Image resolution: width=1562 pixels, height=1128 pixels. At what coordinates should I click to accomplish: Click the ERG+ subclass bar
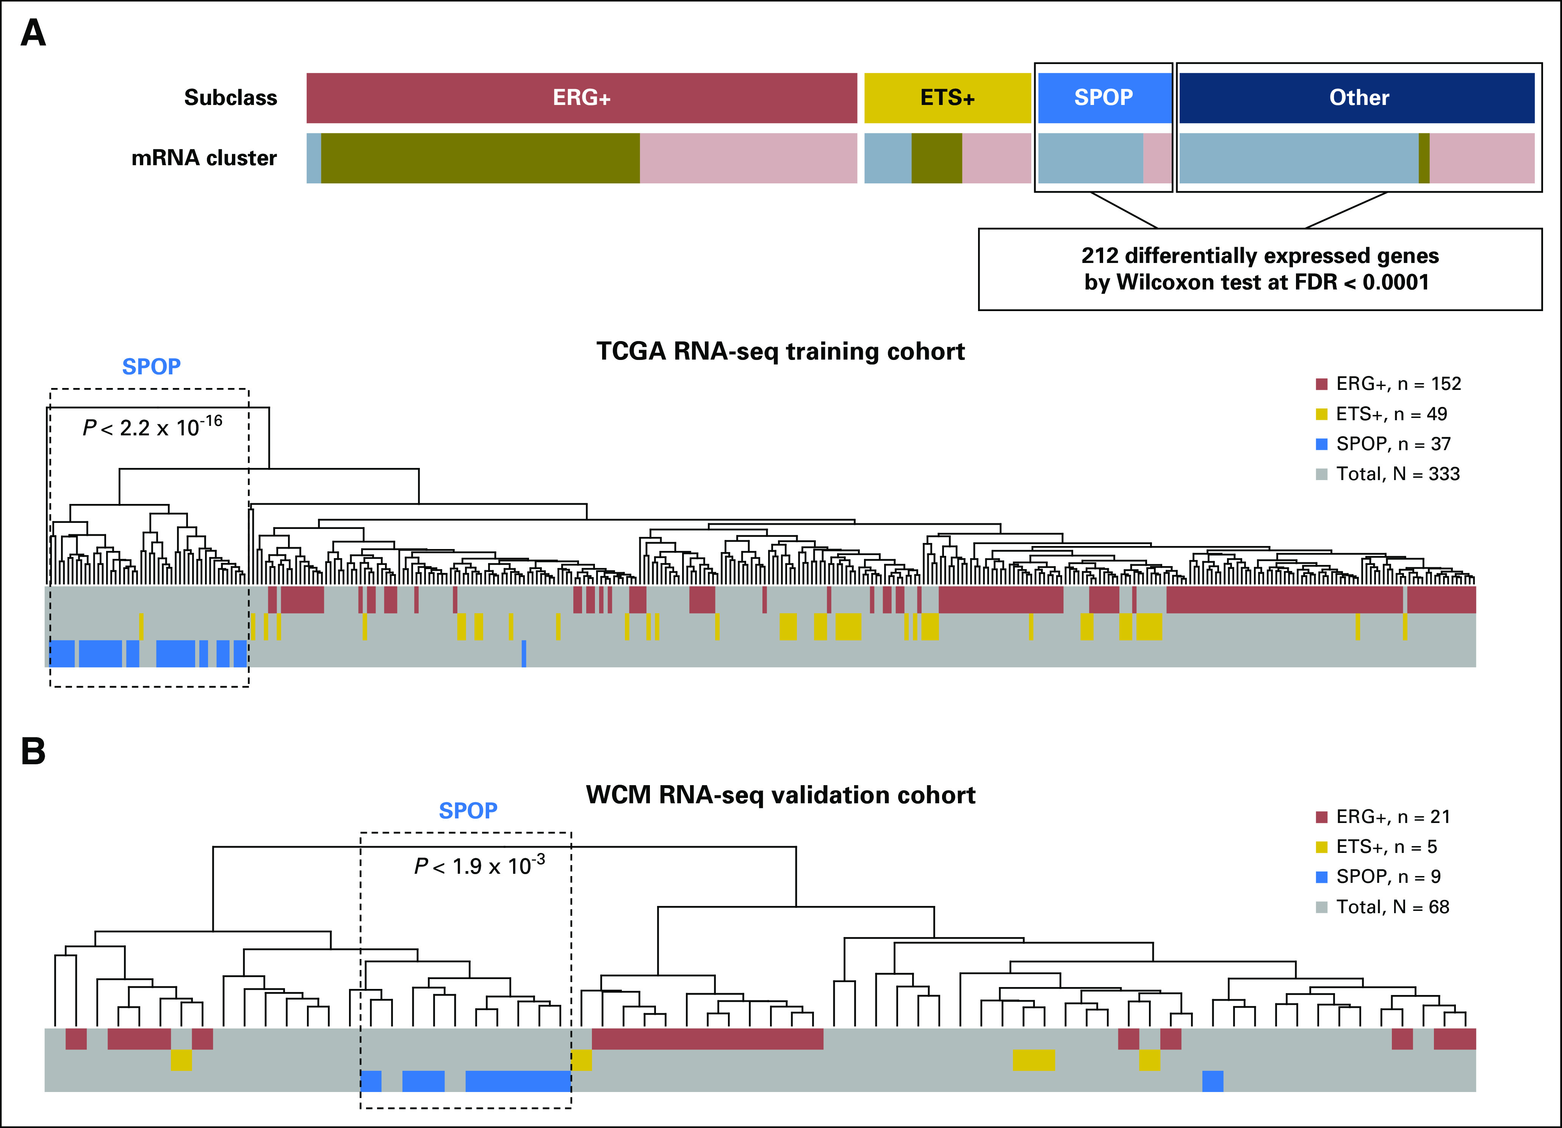581,98
